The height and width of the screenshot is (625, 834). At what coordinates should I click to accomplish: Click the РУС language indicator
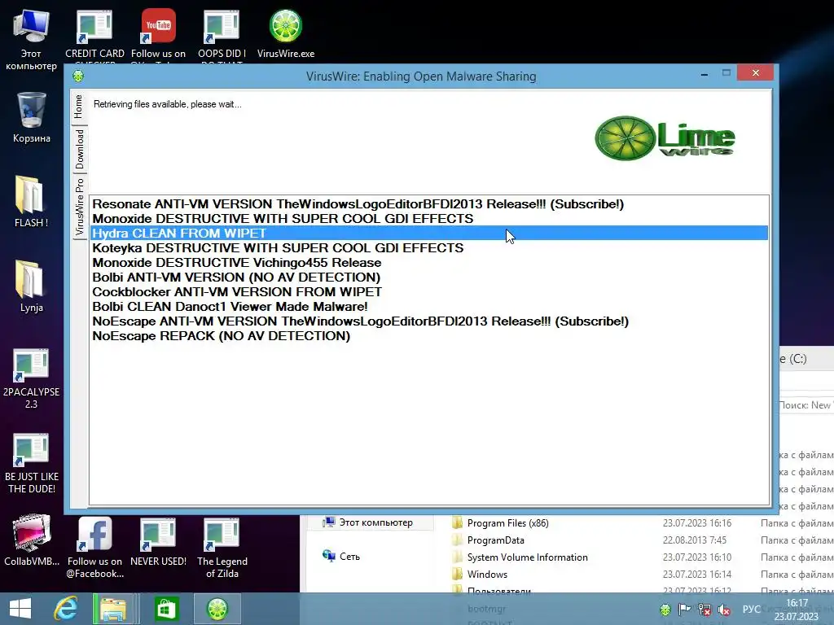click(x=752, y=609)
